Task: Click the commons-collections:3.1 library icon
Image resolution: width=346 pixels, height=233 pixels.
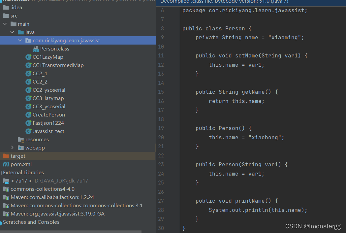Action: [x=6, y=206]
